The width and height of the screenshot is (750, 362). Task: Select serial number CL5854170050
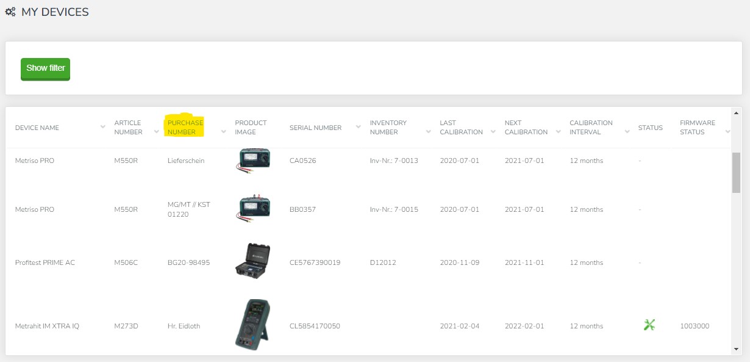[315, 326]
